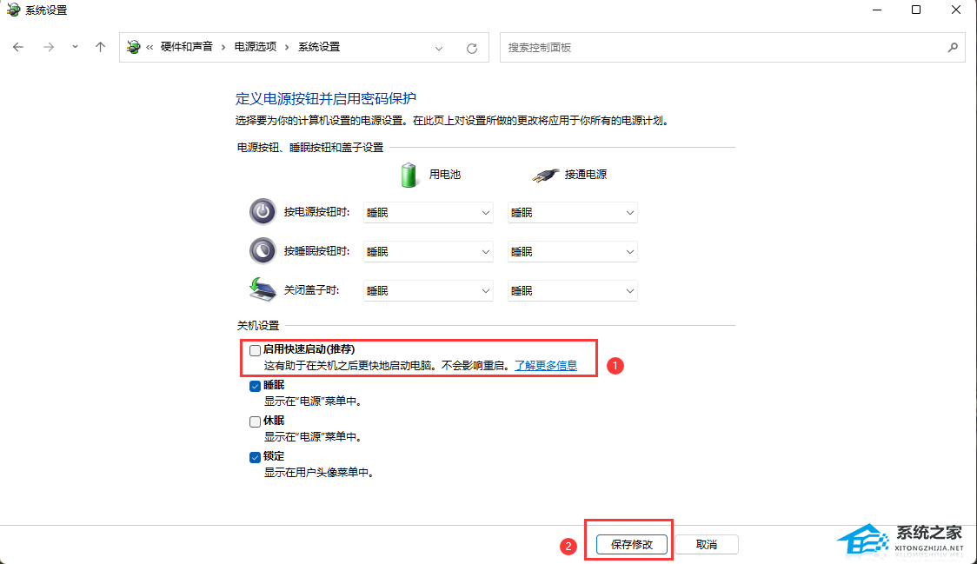Click the sleep button moon icon
This screenshot has height=564, width=977.
(x=263, y=251)
